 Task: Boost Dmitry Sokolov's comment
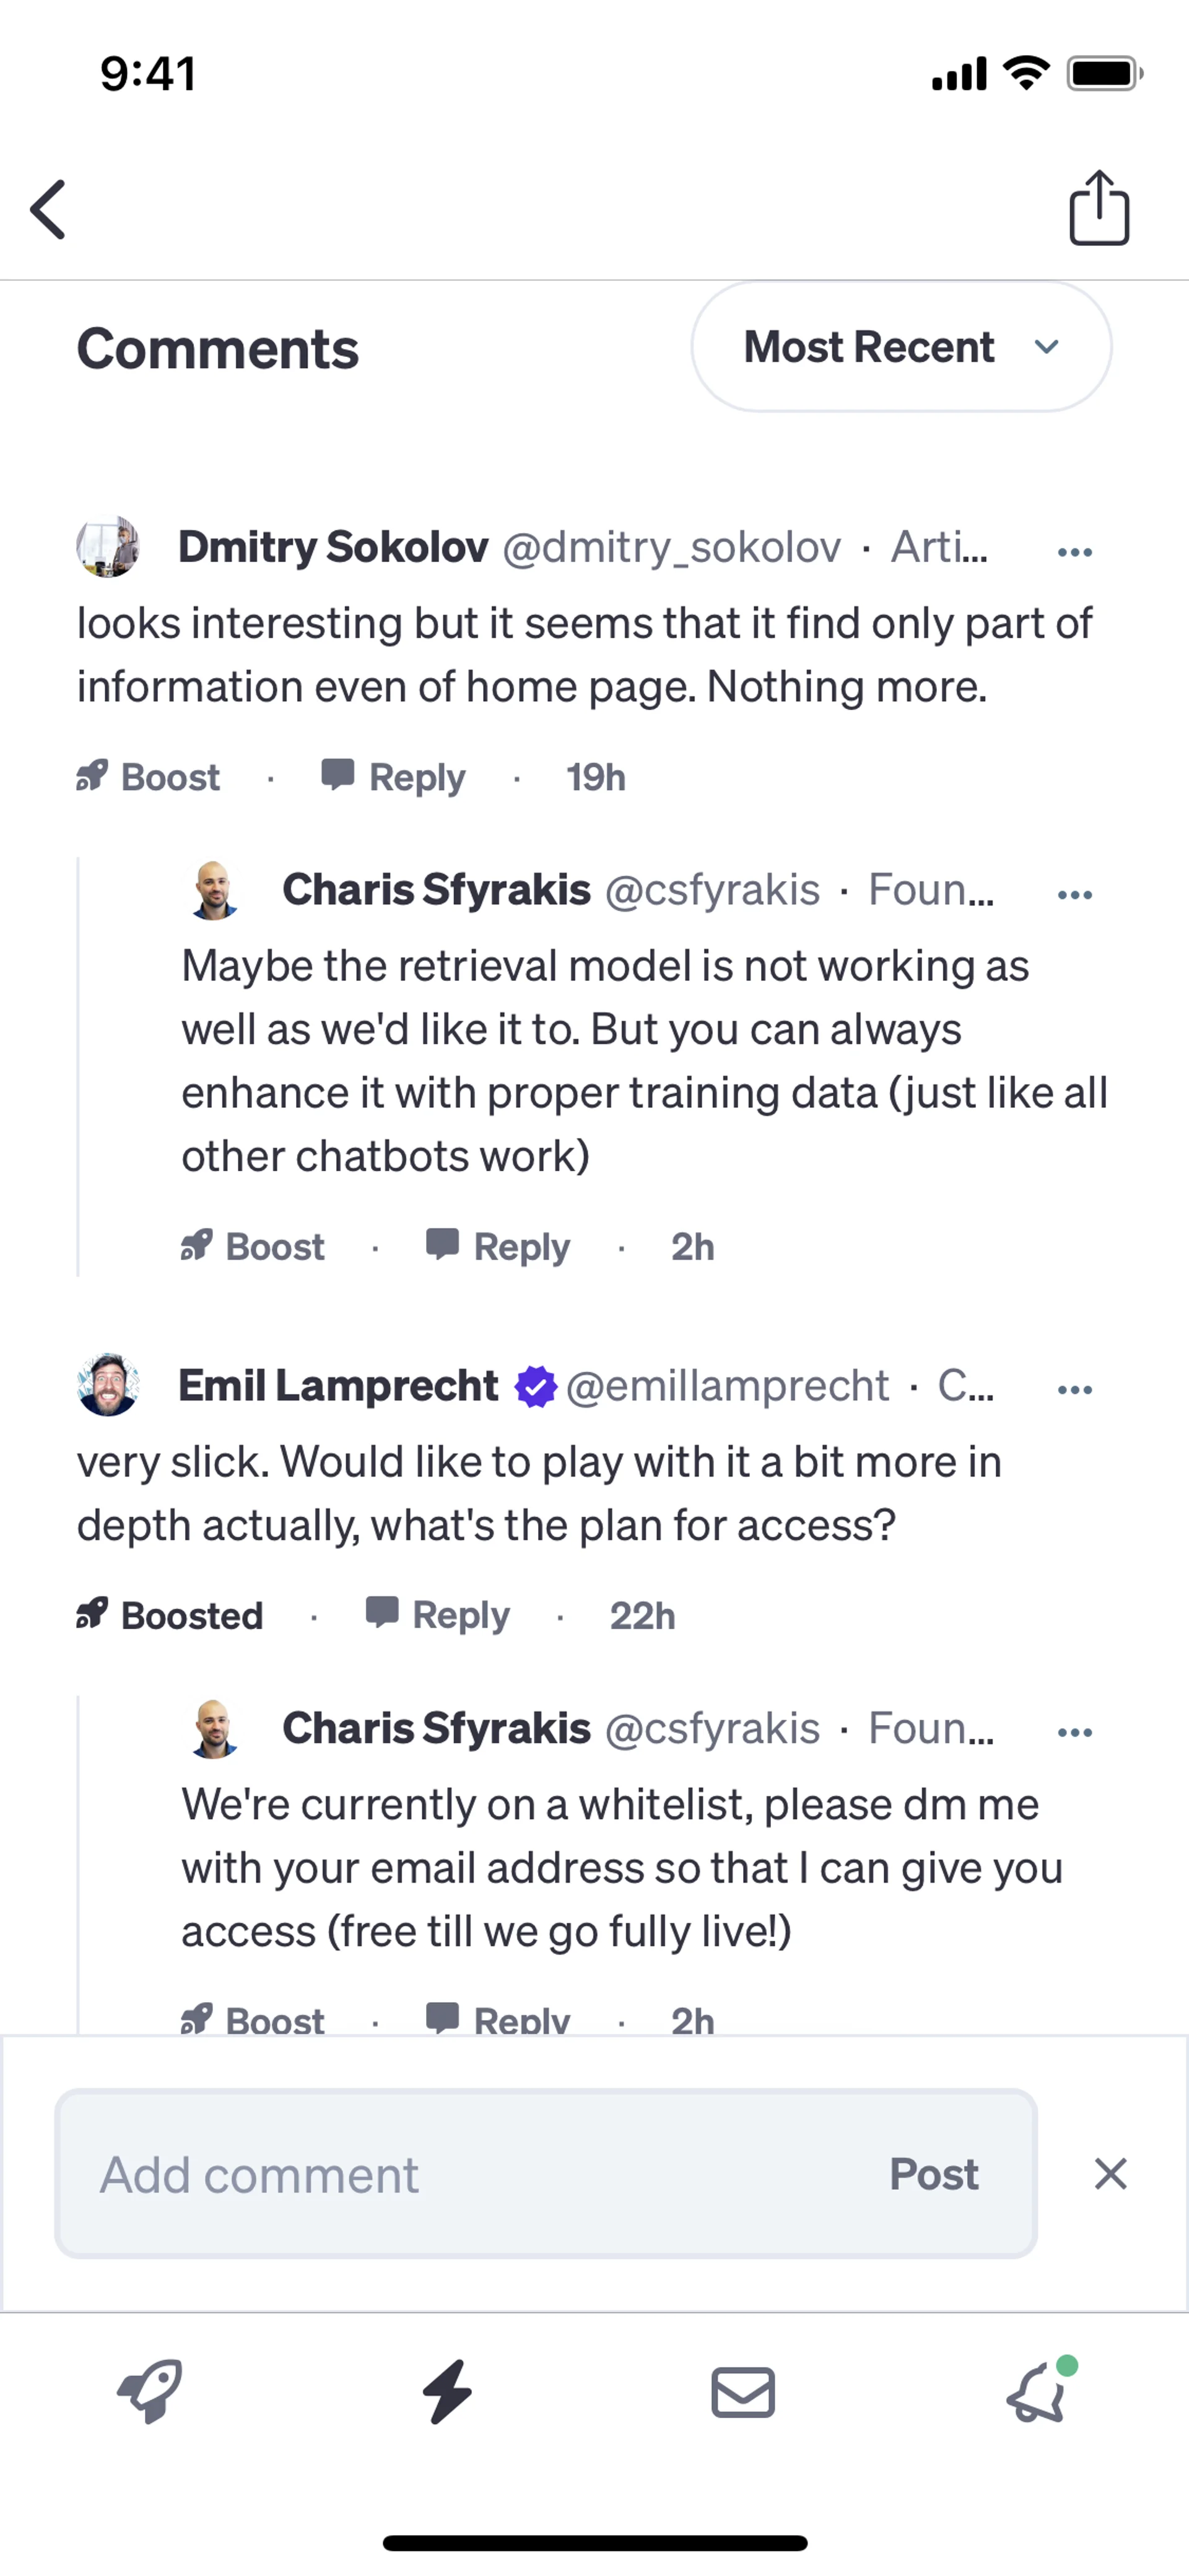[x=149, y=777]
